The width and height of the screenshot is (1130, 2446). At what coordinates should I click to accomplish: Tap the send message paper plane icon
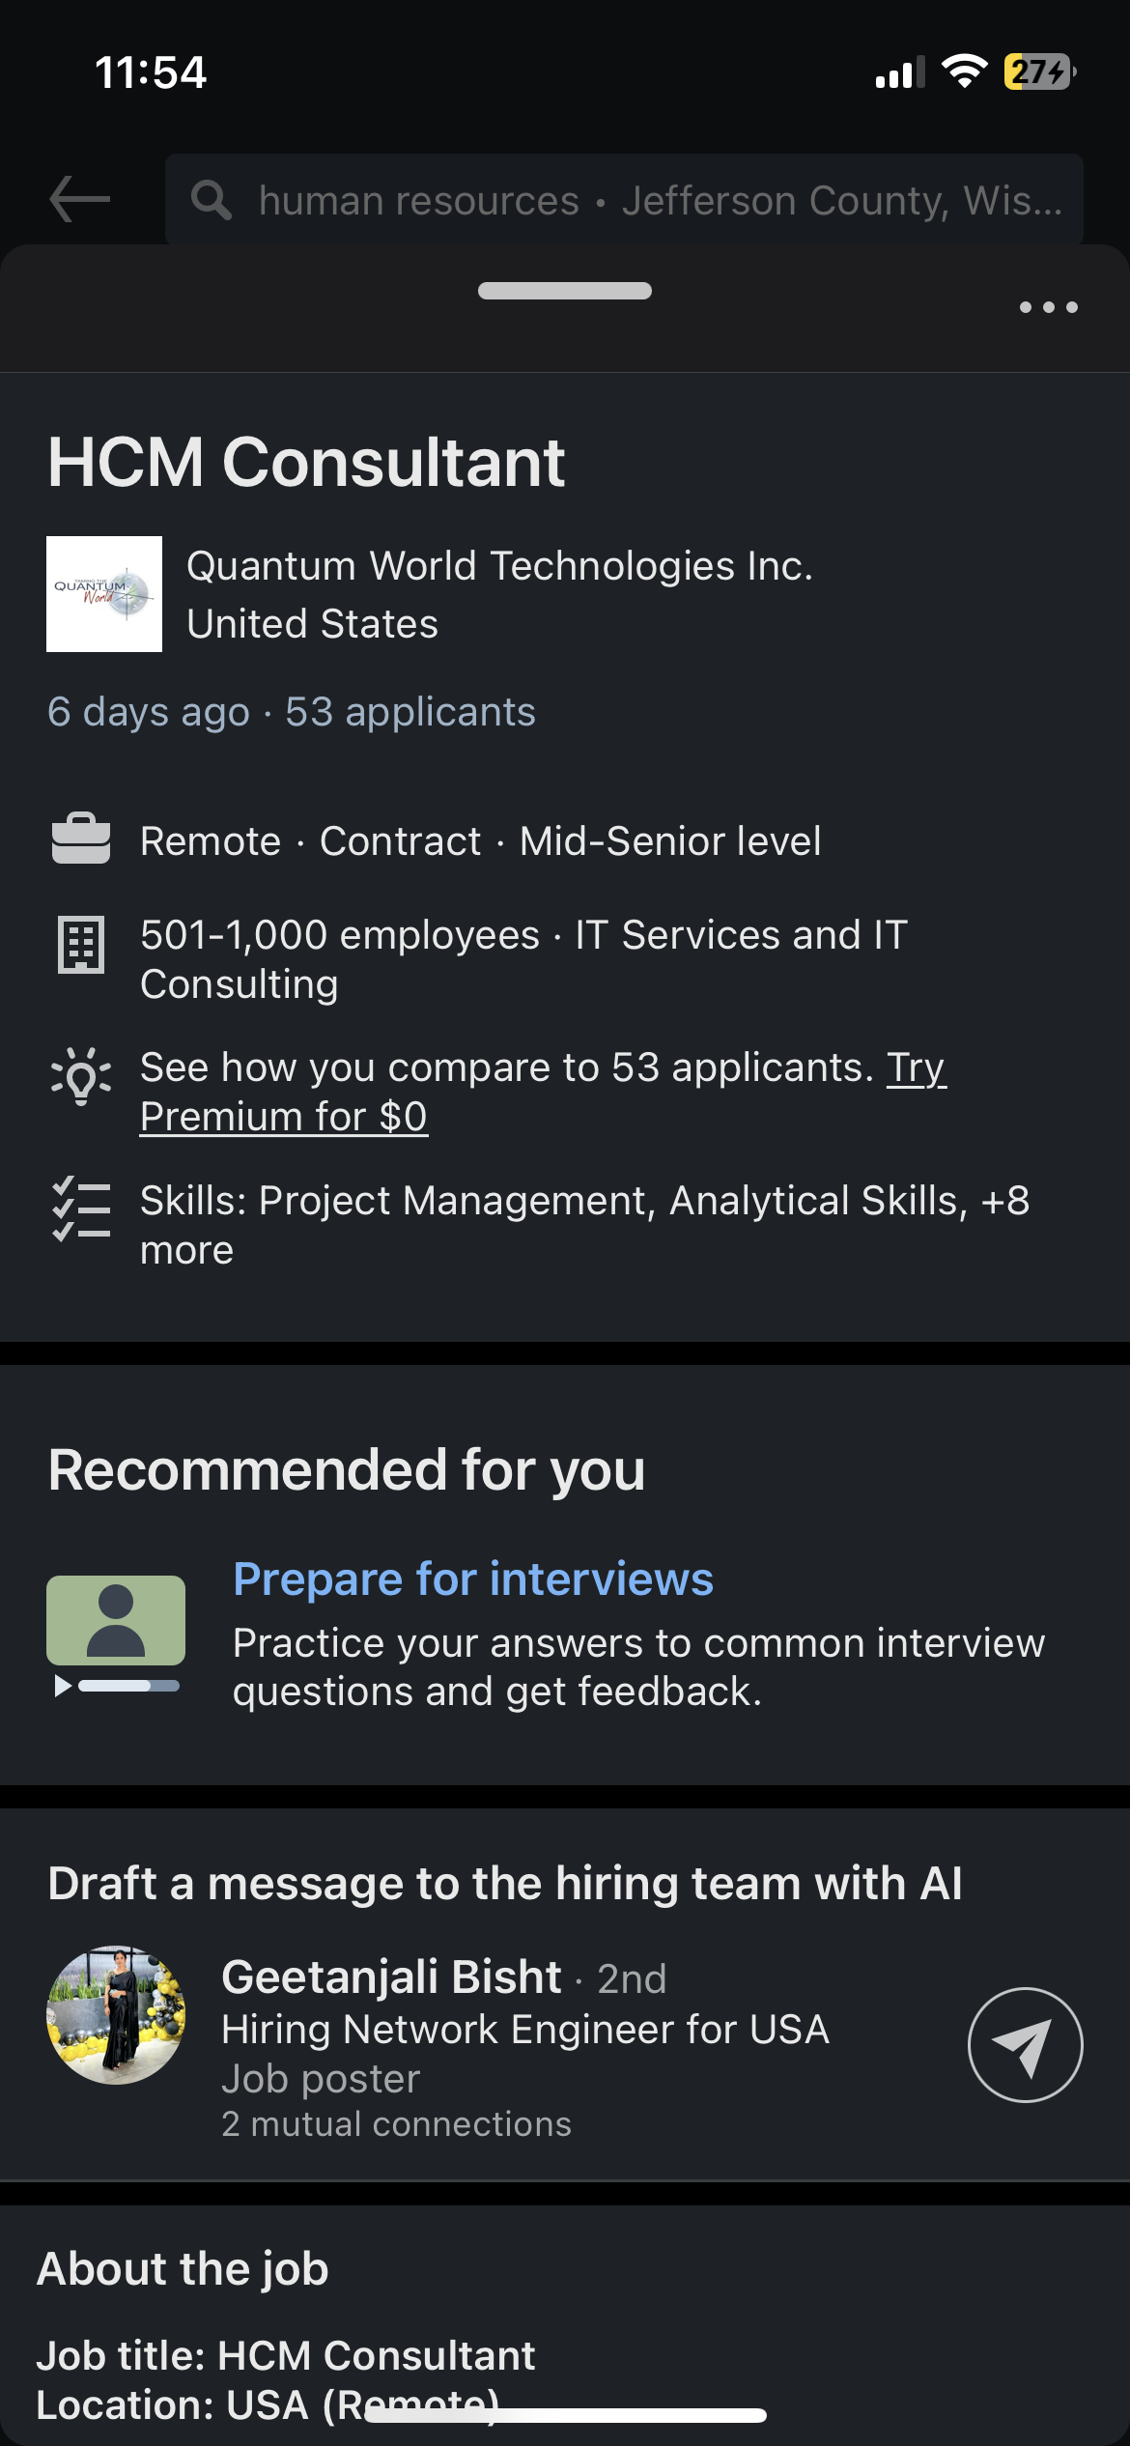1025,2044
